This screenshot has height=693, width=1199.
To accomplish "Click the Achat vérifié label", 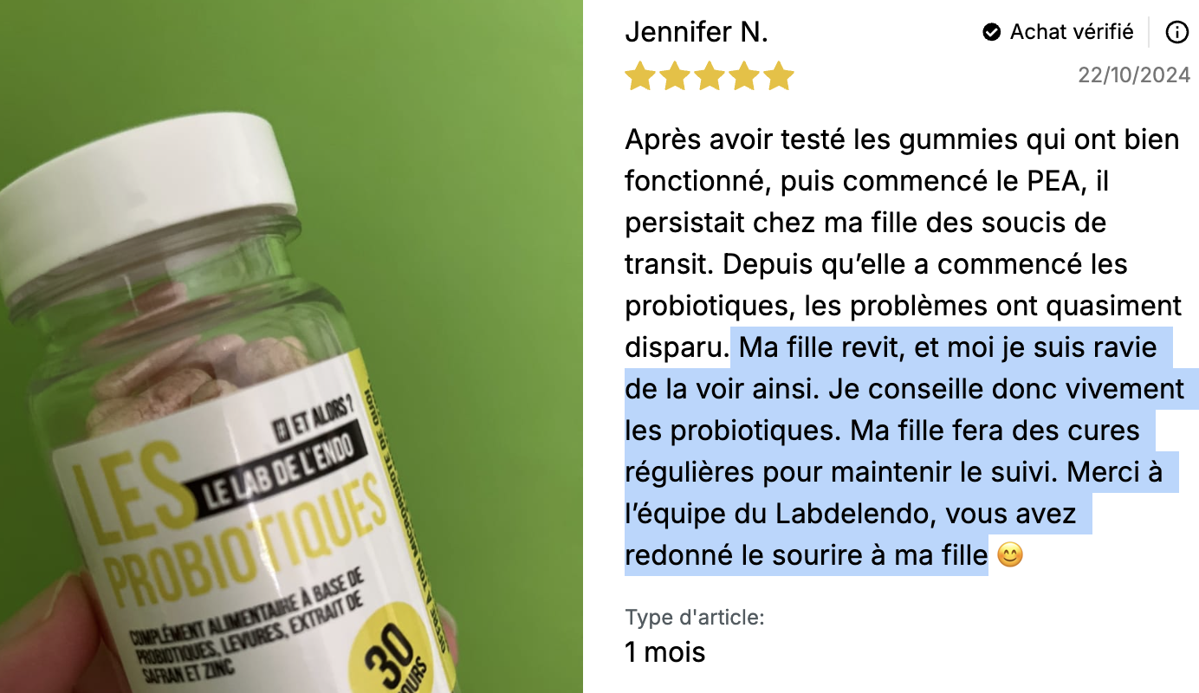I will click(1072, 32).
